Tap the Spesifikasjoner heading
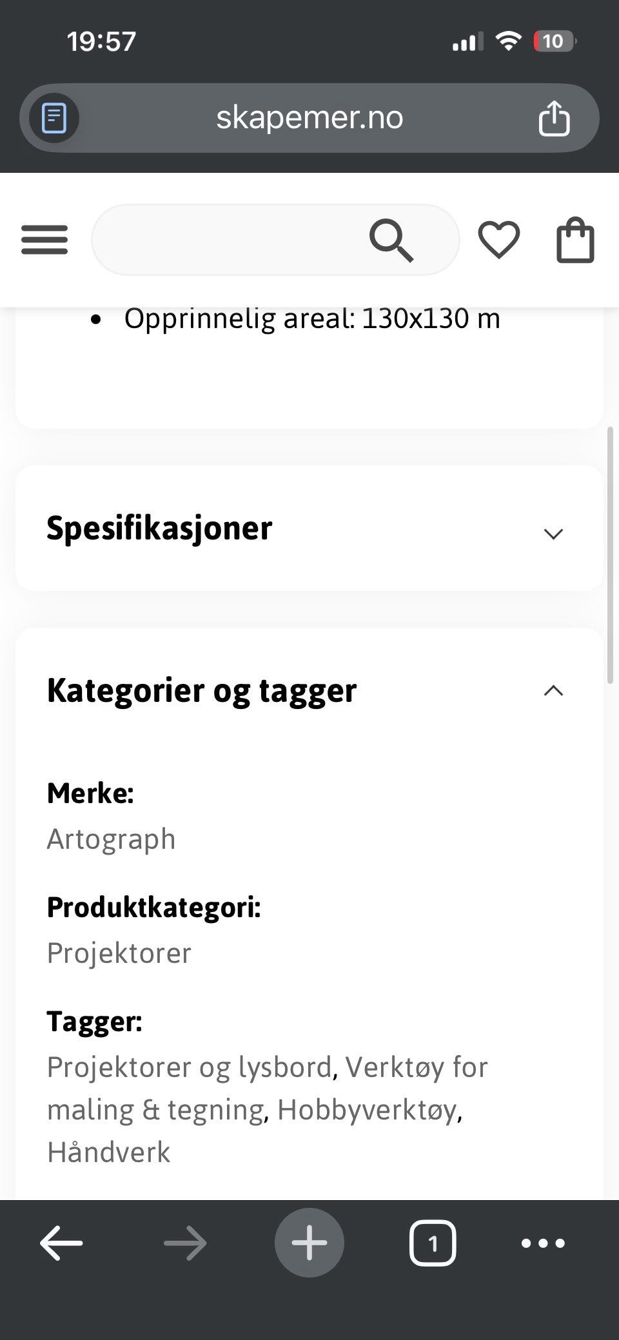619x1340 pixels. [159, 528]
